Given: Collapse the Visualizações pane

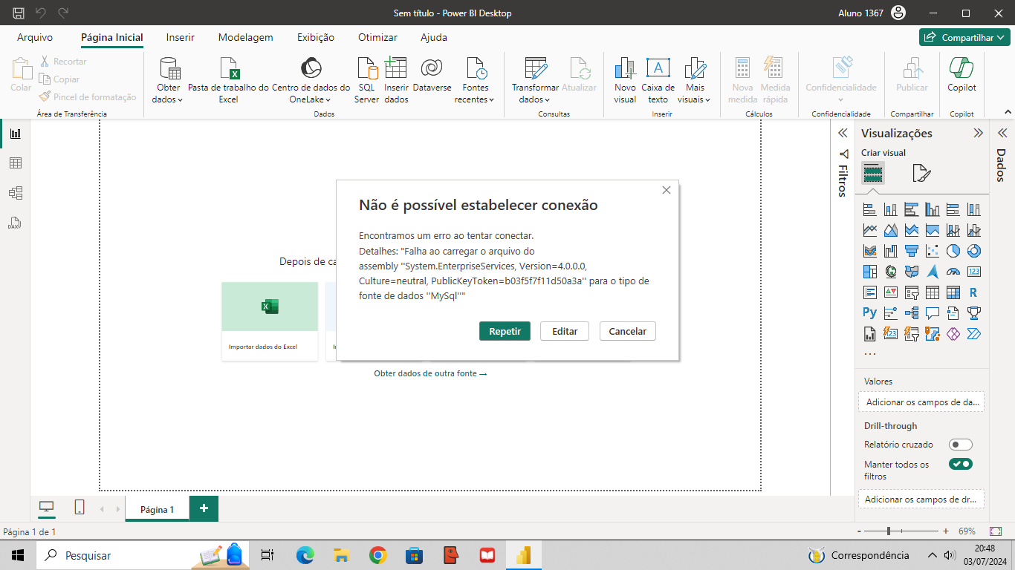Looking at the screenshot, I should (979, 133).
